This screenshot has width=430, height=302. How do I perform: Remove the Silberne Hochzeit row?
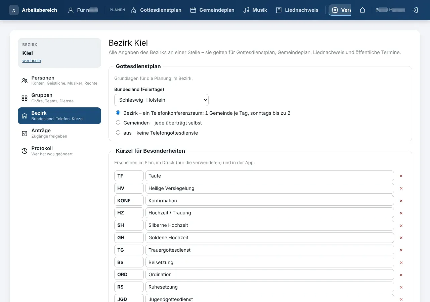(x=401, y=225)
